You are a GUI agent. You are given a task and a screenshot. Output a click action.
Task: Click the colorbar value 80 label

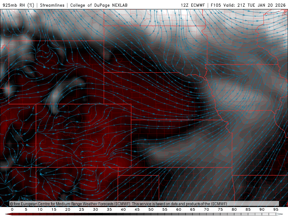(234, 210)
